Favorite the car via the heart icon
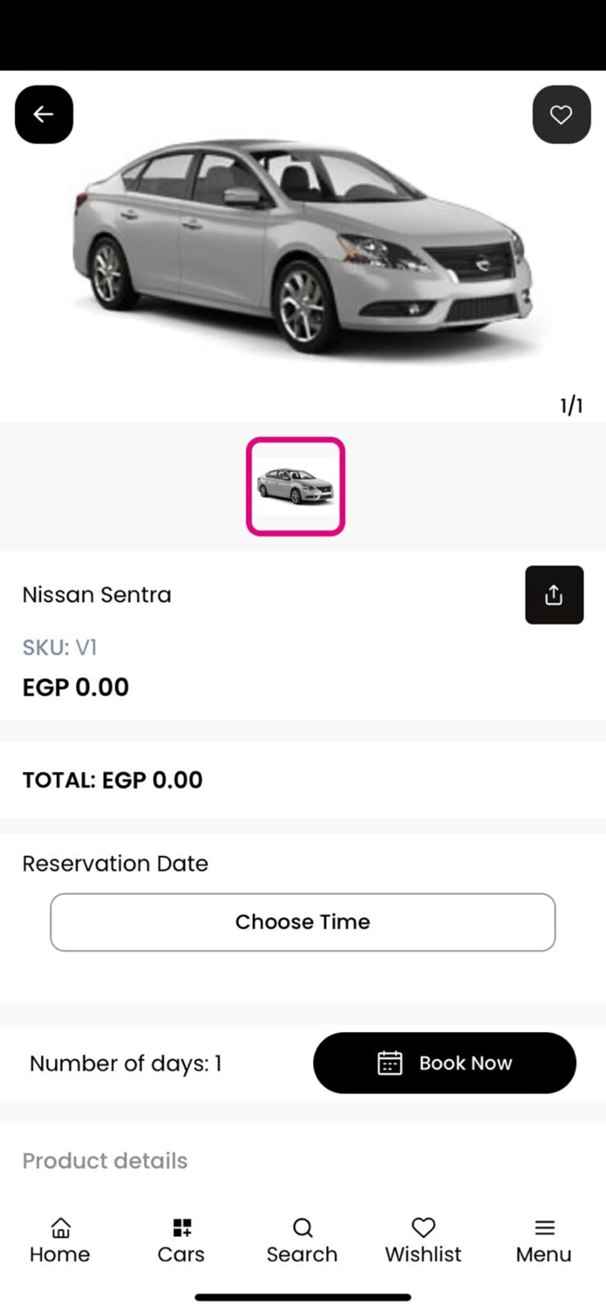The image size is (606, 1313). (x=561, y=114)
